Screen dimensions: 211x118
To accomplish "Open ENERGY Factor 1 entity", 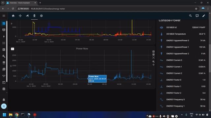I will pos(182,87).
